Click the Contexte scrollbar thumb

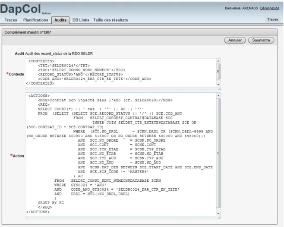[218, 71]
